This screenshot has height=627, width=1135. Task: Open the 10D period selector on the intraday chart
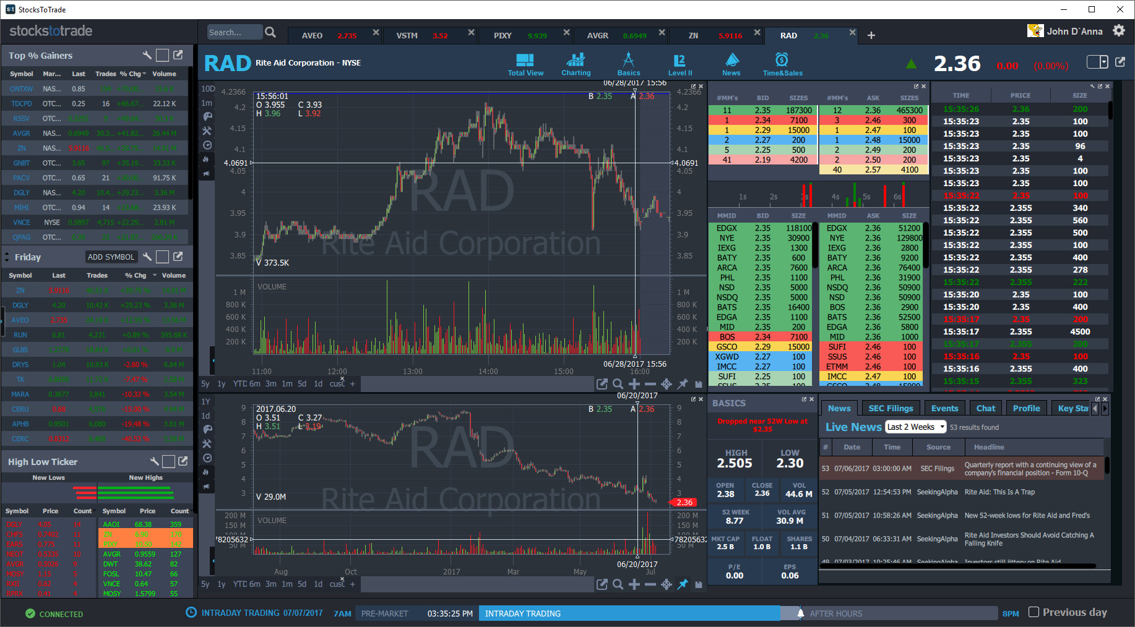pos(208,89)
